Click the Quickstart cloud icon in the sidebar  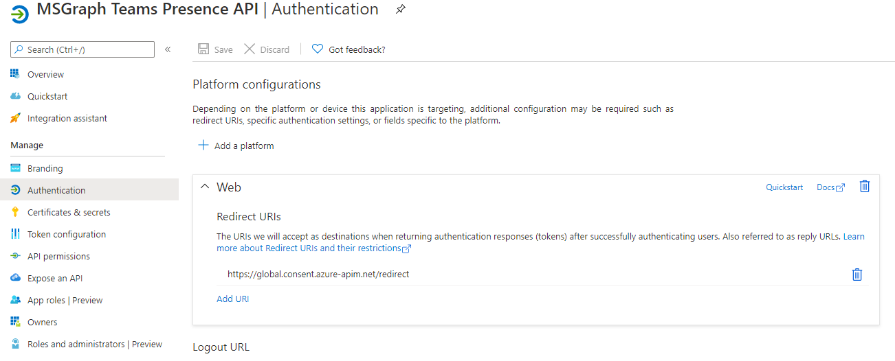click(15, 96)
